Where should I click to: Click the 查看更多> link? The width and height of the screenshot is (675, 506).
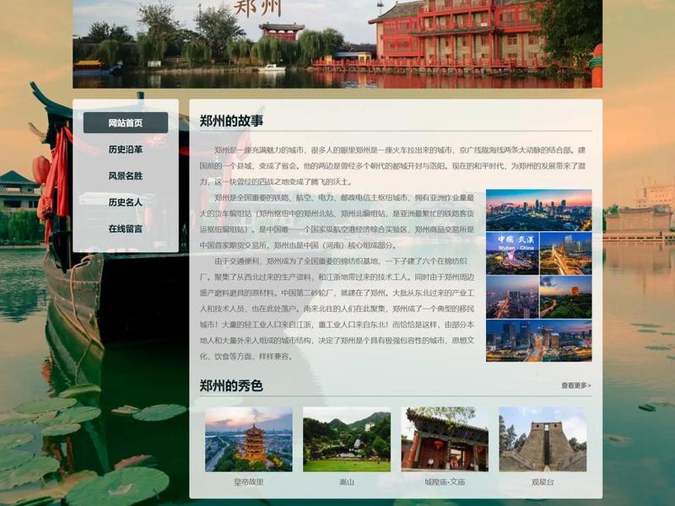tap(576, 385)
